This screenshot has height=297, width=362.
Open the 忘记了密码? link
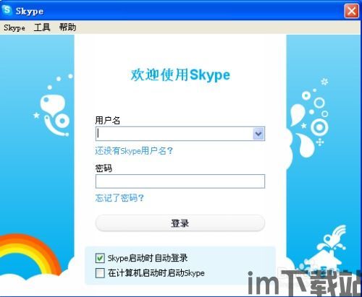click(119, 198)
